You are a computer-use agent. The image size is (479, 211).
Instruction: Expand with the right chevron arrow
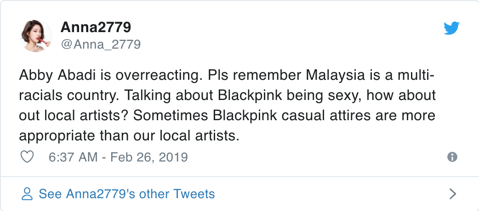click(x=453, y=194)
